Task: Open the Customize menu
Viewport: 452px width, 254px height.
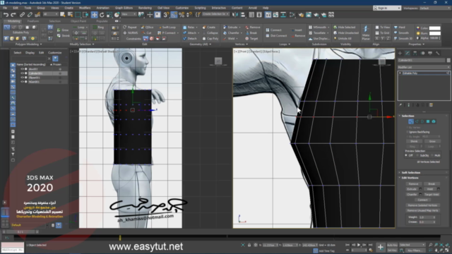Action: tap(182, 8)
